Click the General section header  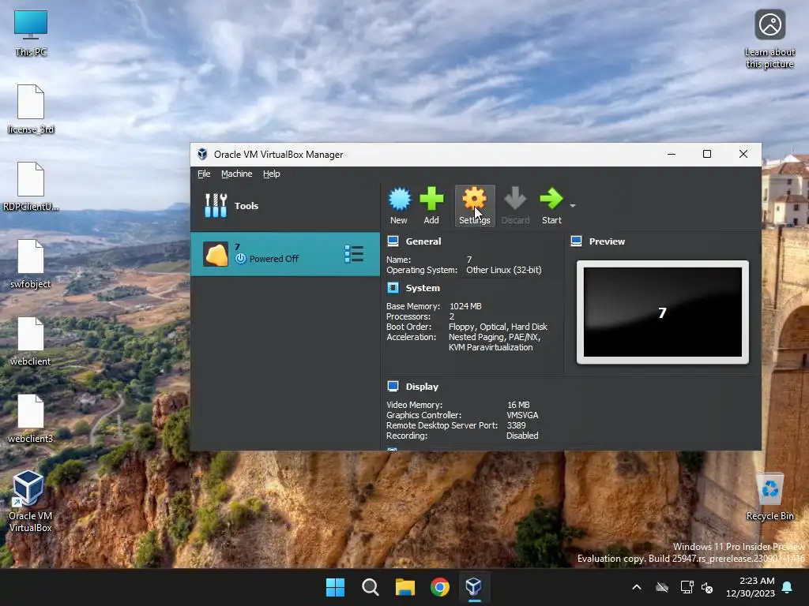423,241
